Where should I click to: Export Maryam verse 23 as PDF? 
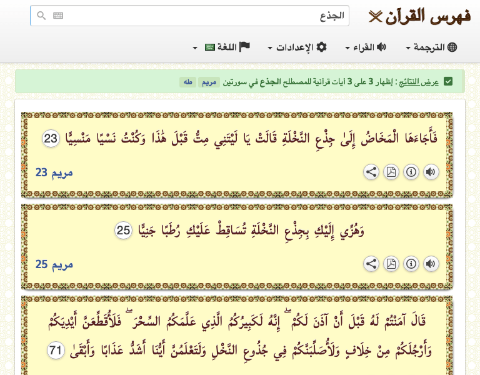pyautogui.click(x=391, y=172)
